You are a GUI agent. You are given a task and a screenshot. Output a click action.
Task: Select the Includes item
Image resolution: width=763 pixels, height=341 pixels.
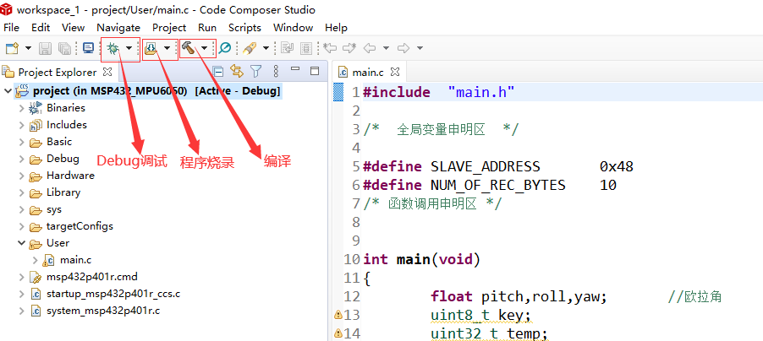67,125
